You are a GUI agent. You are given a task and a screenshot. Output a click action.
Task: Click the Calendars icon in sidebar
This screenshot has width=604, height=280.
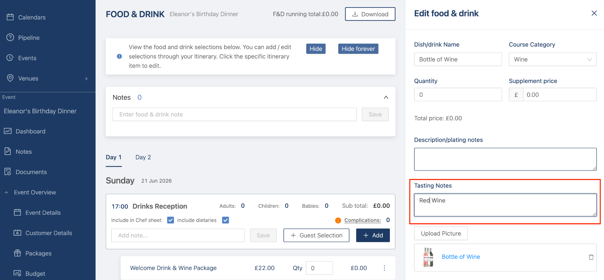(10, 17)
